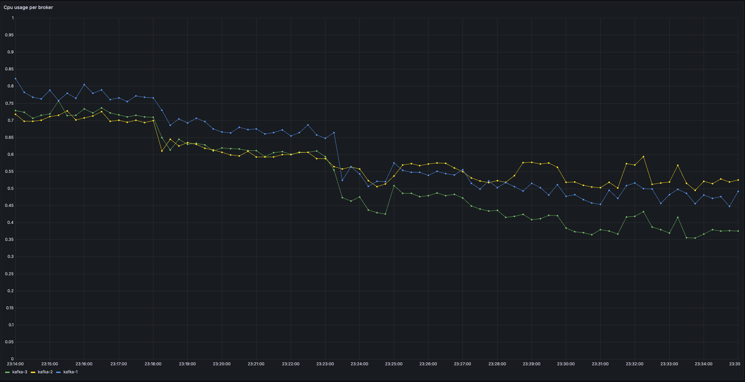Toggle kafka-1 series via legend label
745x382 pixels.
[70, 372]
